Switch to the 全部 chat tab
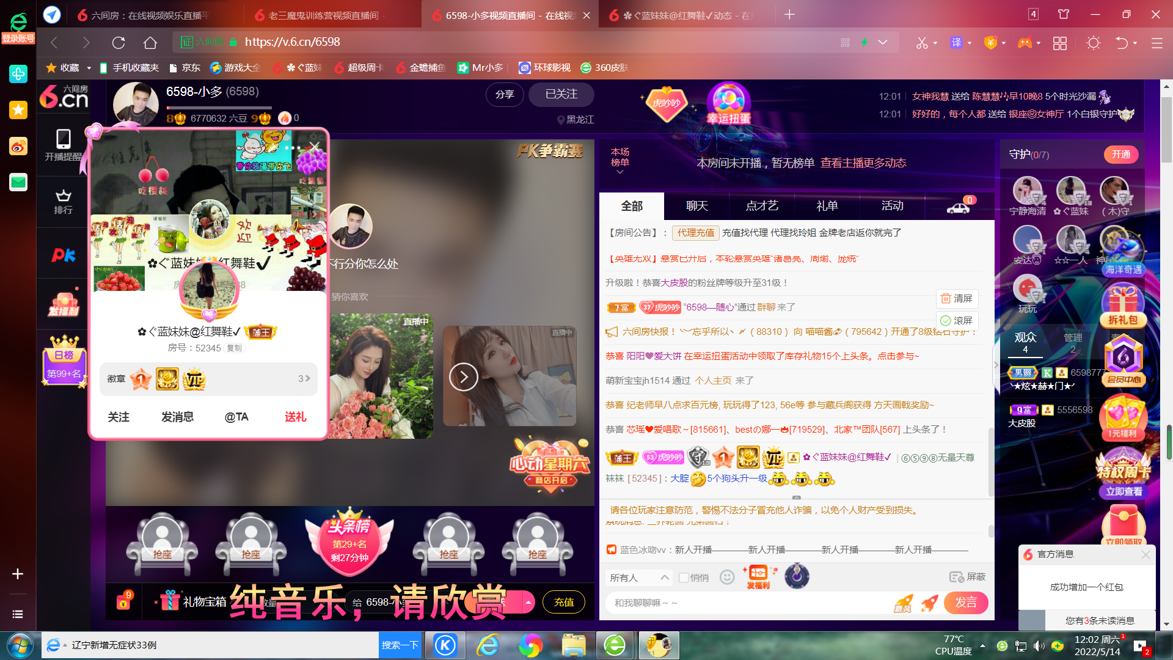Image resolution: width=1173 pixels, height=660 pixels. point(632,207)
